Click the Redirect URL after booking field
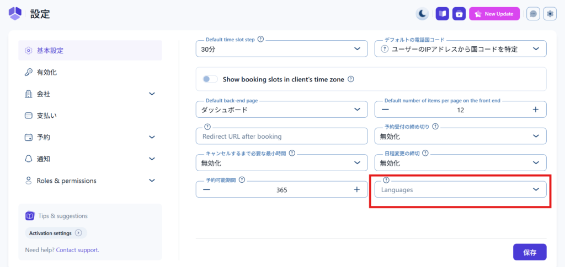This screenshot has width=565, height=267. coord(281,137)
